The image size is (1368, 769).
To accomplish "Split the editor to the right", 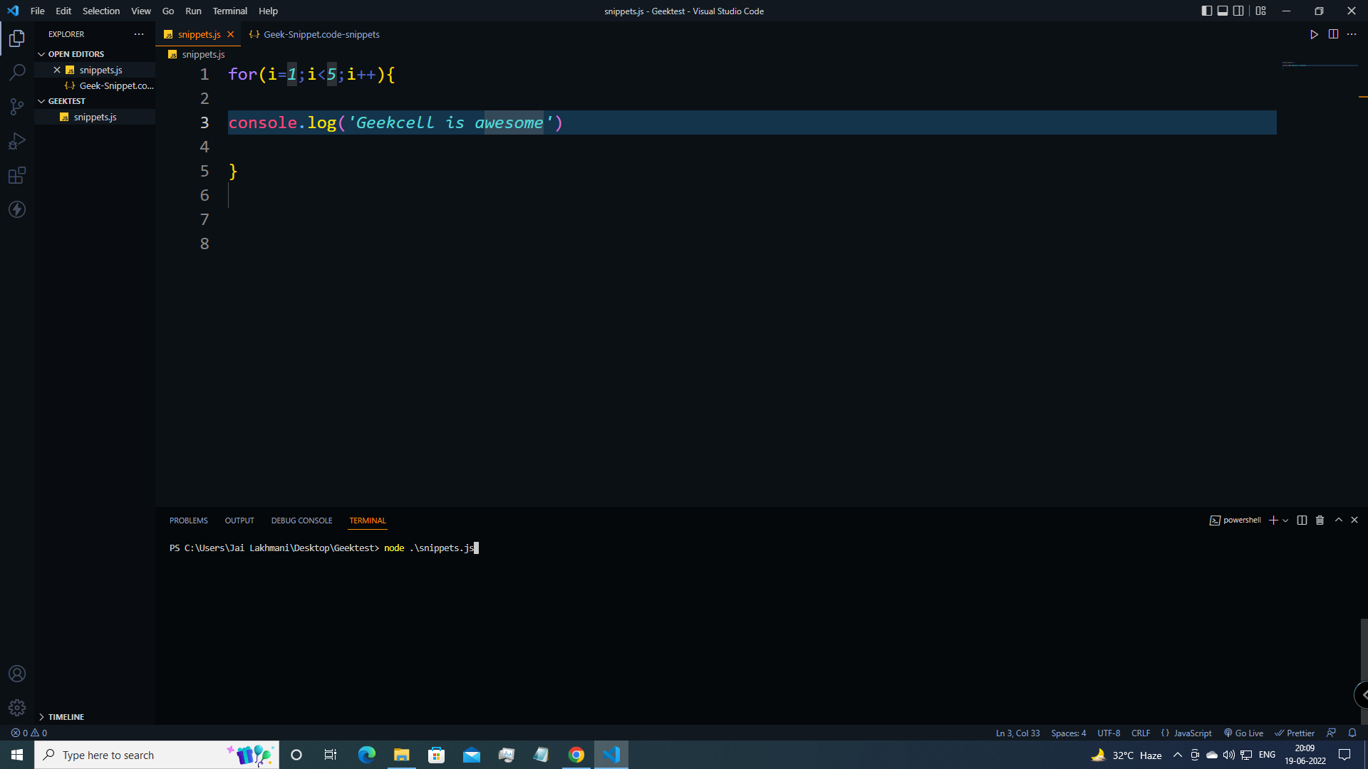I will tap(1333, 34).
